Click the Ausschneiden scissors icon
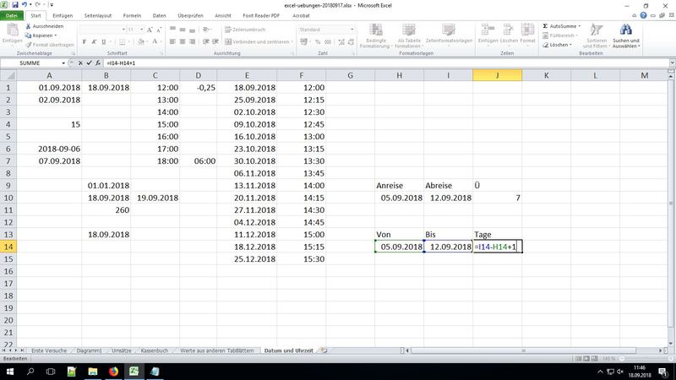This screenshot has width=676, height=380. tap(29, 26)
